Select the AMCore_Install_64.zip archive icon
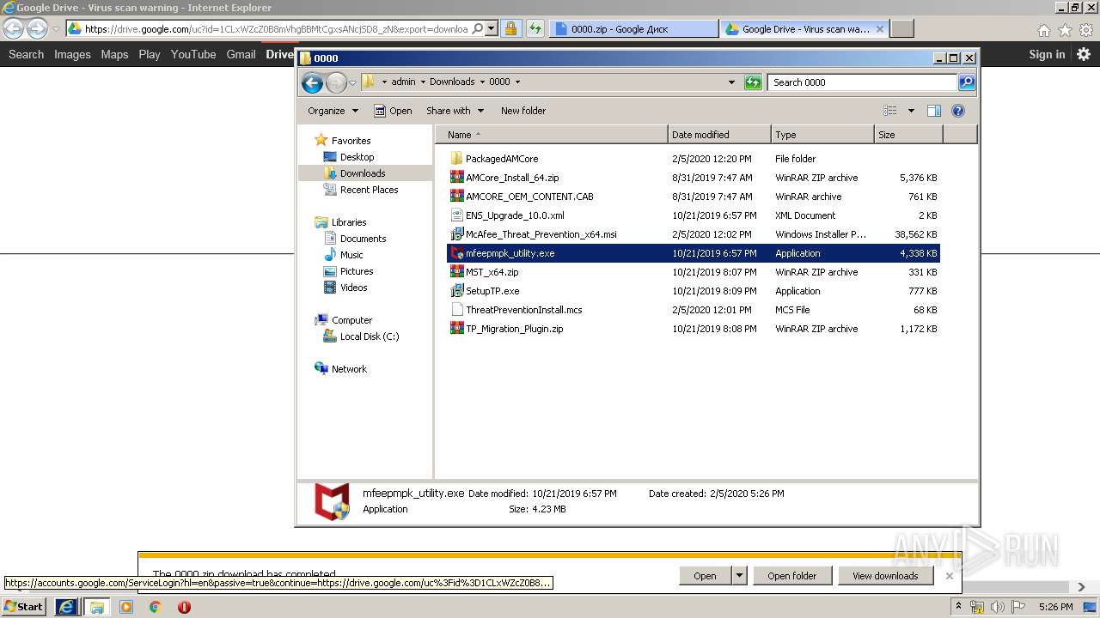This screenshot has width=1100, height=618. coord(456,178)
